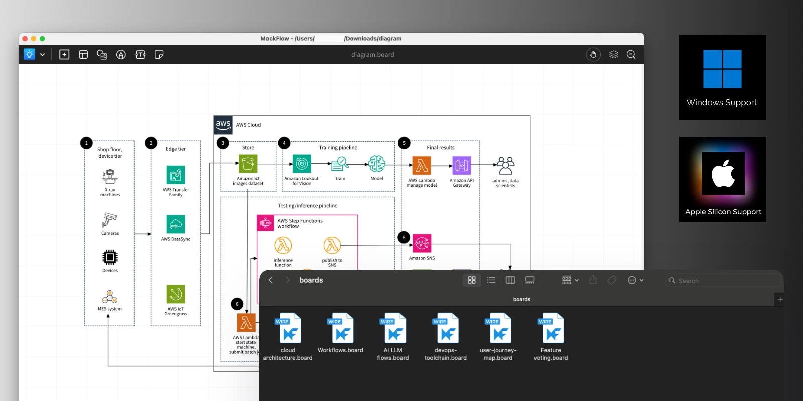
Task: Click the Finder tag icon
Action: tap(612, 280)
